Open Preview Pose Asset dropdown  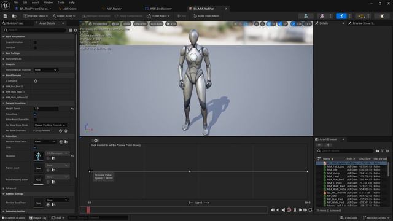45,142
